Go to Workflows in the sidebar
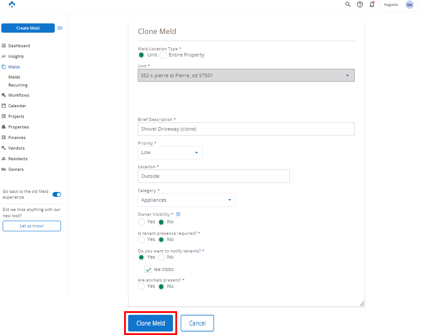 tap(19, 95)
